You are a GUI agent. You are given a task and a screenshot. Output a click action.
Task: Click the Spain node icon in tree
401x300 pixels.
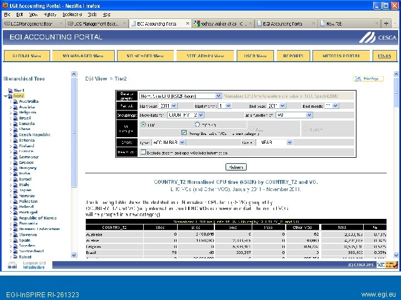(16, 241)
